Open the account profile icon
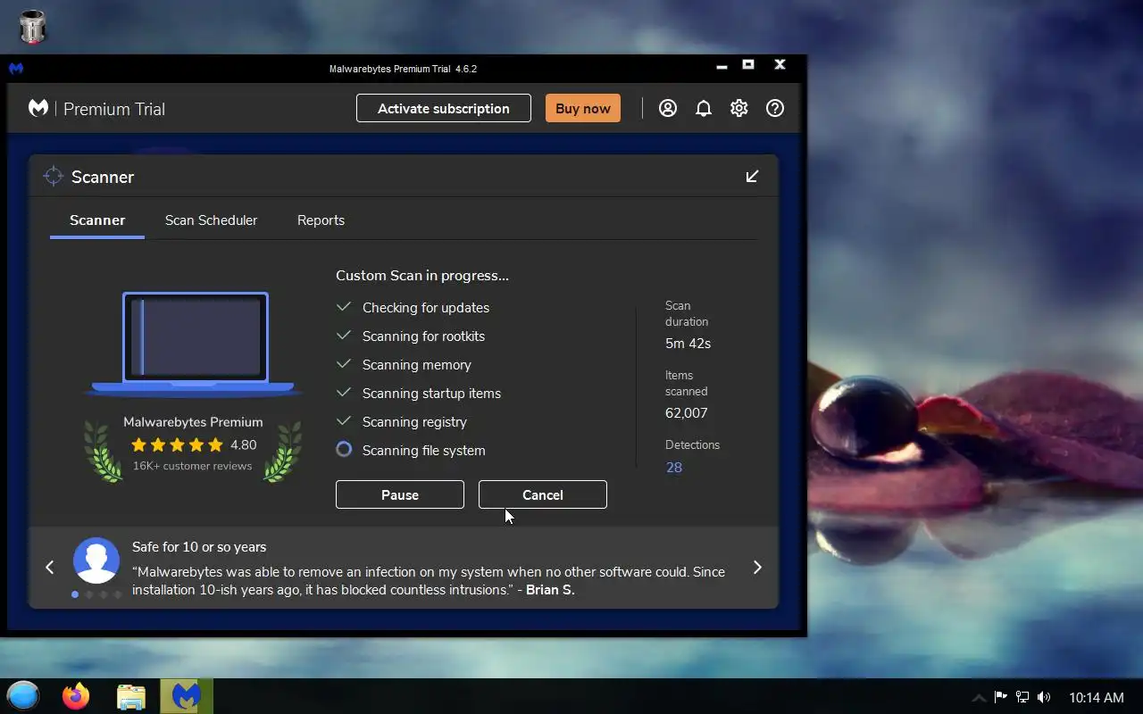The image size is (1143, 714). point(668,108)
